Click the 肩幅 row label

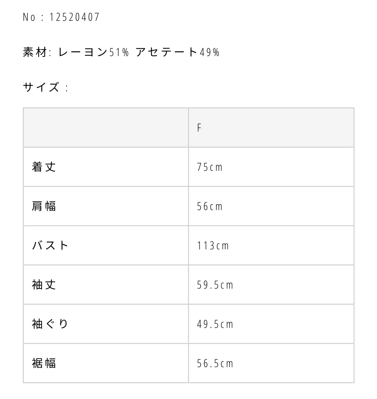(x=44, y=206)
